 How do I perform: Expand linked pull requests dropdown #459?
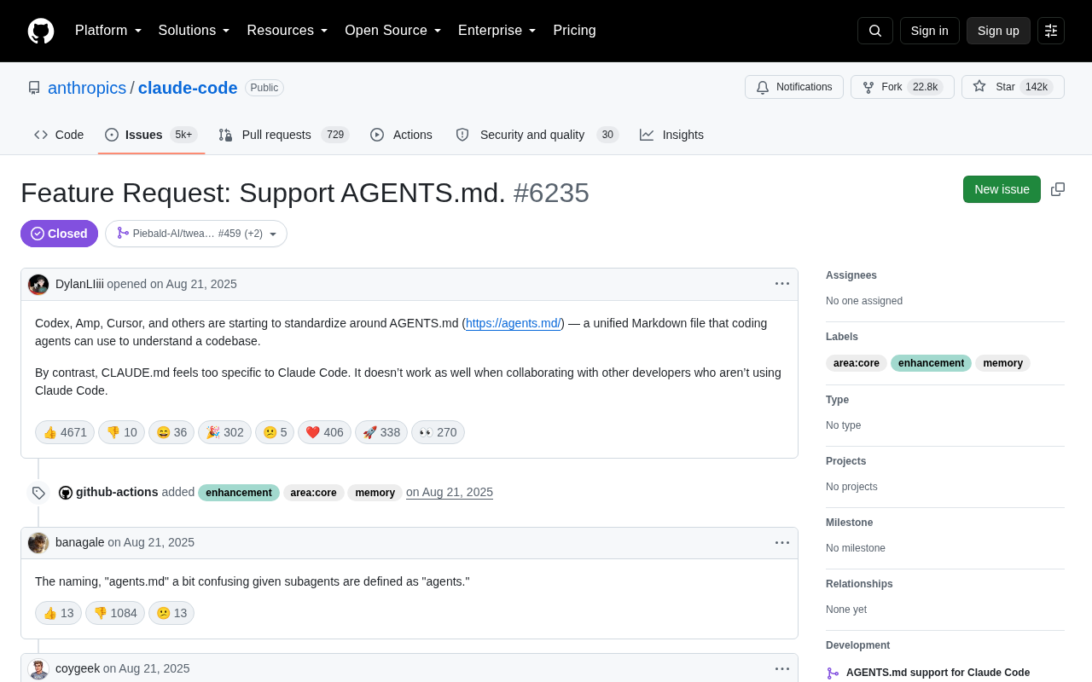196,234
